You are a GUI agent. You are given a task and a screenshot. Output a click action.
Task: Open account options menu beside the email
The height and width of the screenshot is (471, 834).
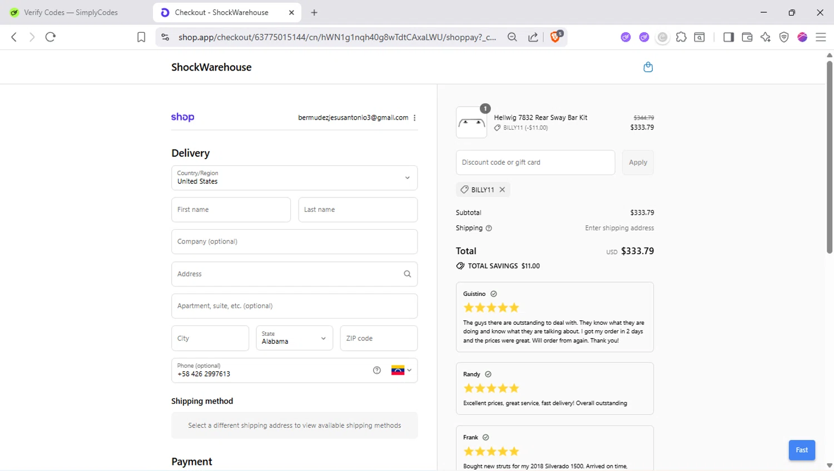point(415,118)
